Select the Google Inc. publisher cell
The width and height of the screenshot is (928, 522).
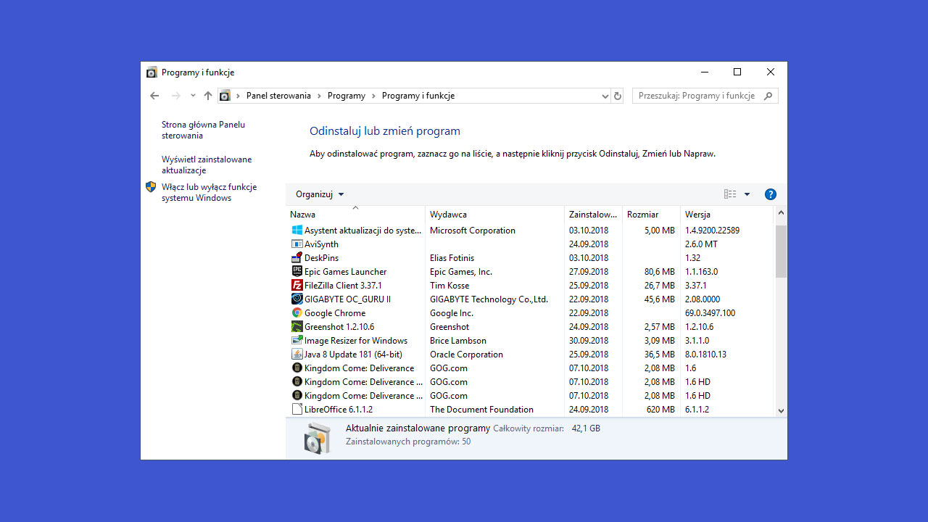pyautogui.click(x=452, y=313)
